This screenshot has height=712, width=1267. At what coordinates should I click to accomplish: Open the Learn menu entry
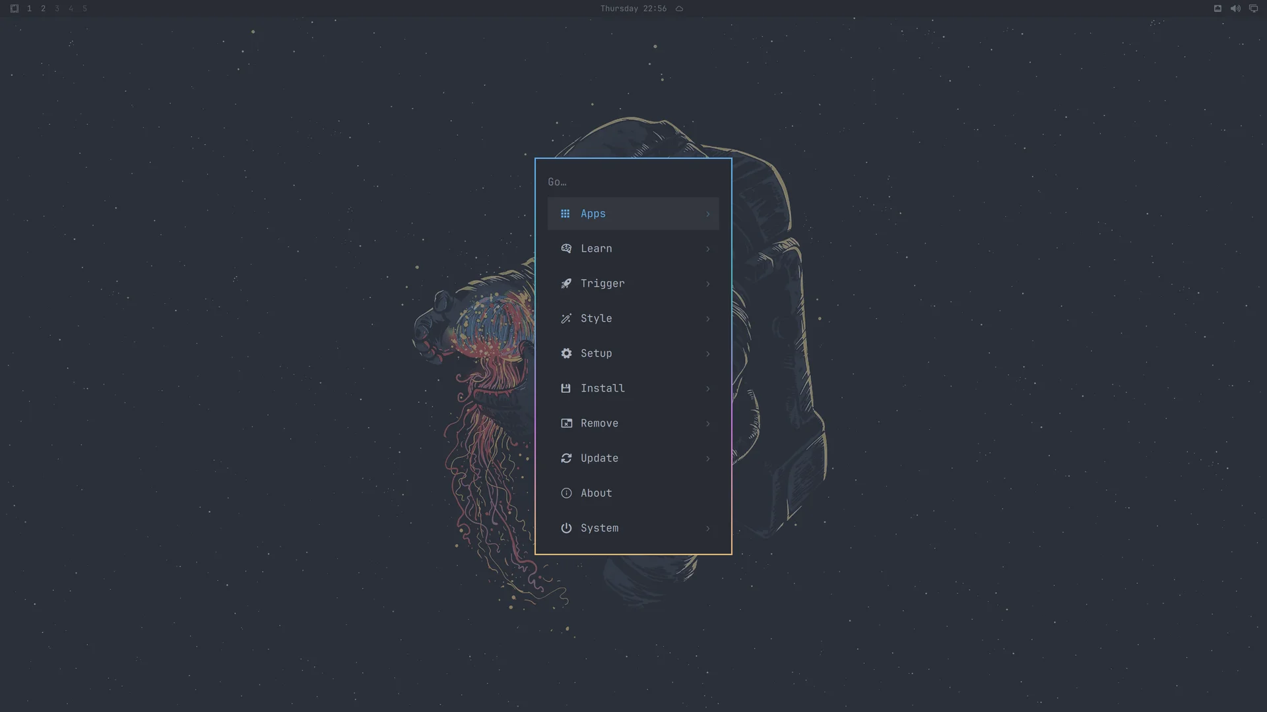pyautogui.click(x=633, y=249)
